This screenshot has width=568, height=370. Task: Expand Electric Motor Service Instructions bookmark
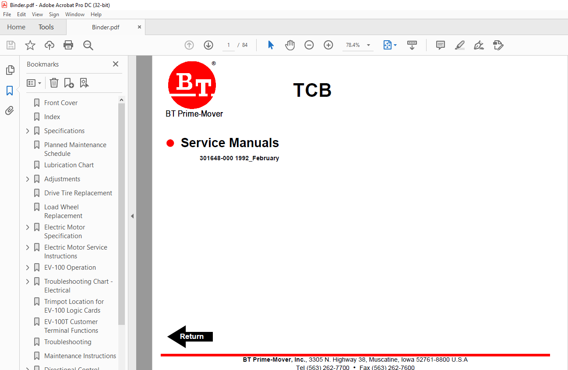point(28,247)
